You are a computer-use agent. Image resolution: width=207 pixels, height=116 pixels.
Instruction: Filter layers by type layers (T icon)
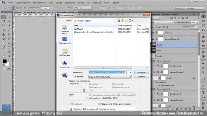tap(179, 18)
